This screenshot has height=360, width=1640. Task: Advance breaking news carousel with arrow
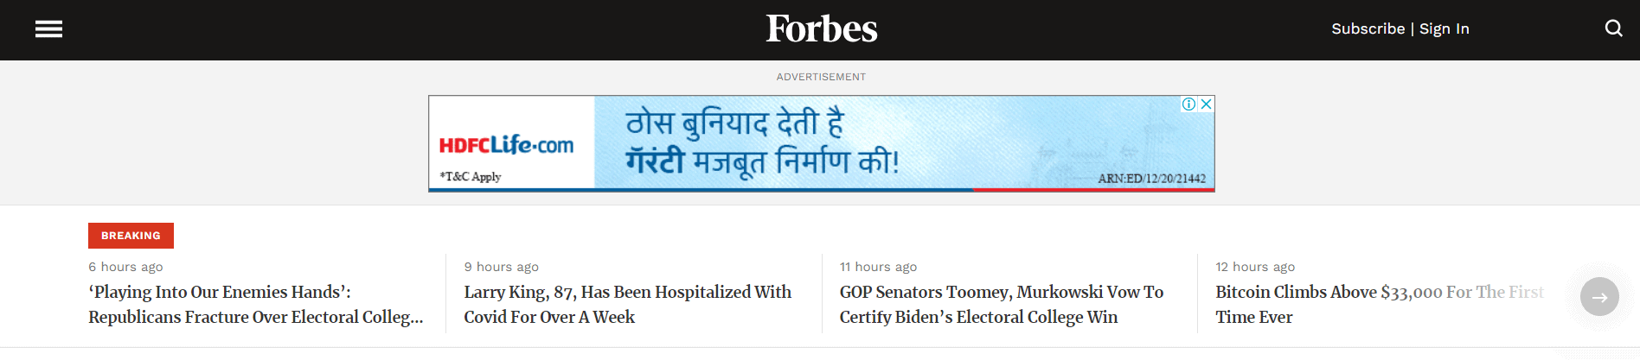[x=1599, y=297]
